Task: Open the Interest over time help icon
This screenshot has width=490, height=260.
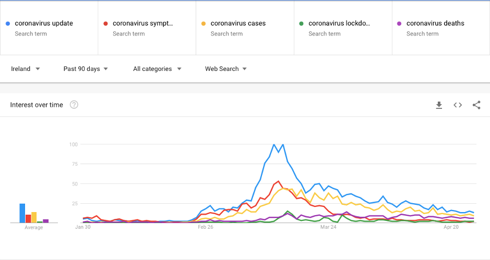Action: (x=74, y=105)
